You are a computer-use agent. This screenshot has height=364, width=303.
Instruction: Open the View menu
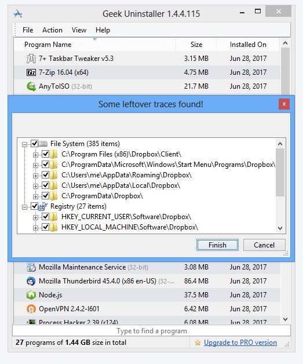pyautogui.click(x=79, y=30)
